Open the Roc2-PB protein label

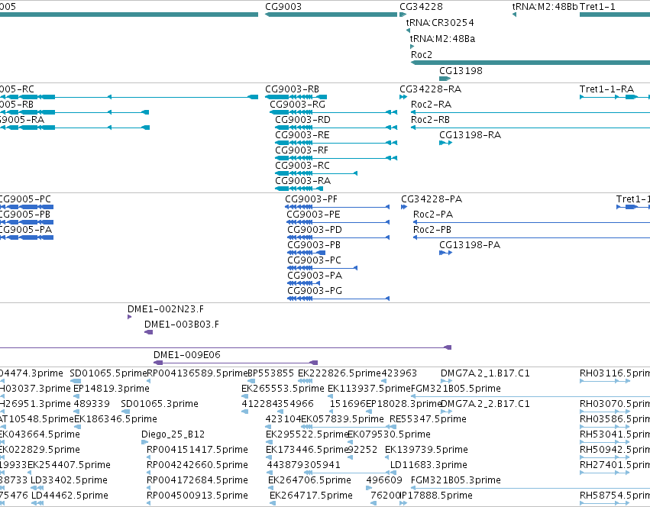432,230
